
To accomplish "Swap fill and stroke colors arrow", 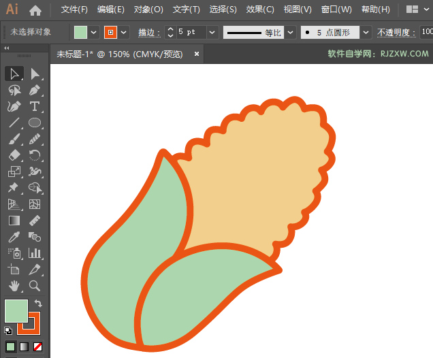I will (x=38, y=304).
